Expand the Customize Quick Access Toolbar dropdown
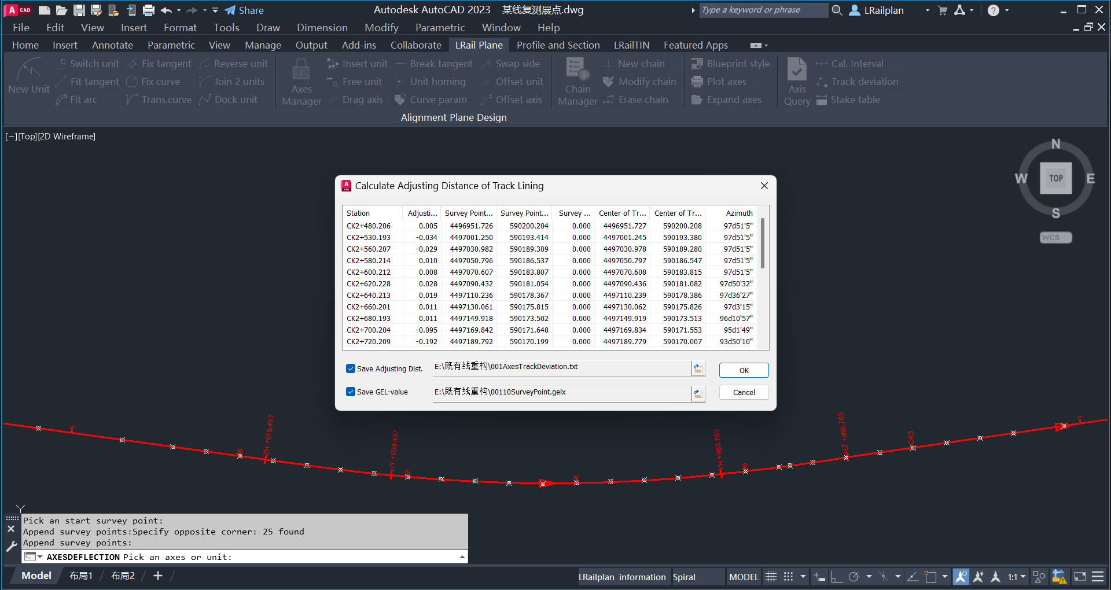 pos(215,10)
